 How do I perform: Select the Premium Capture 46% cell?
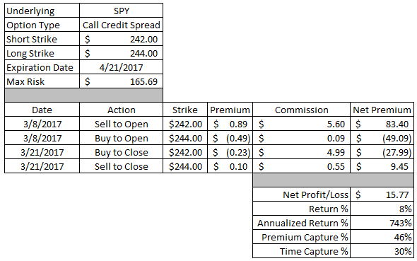click(x=382, y=236)
